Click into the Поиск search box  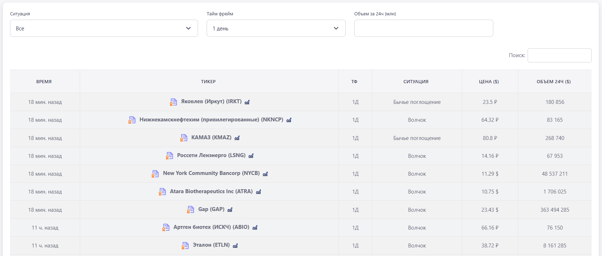click(x=559, y=55)
